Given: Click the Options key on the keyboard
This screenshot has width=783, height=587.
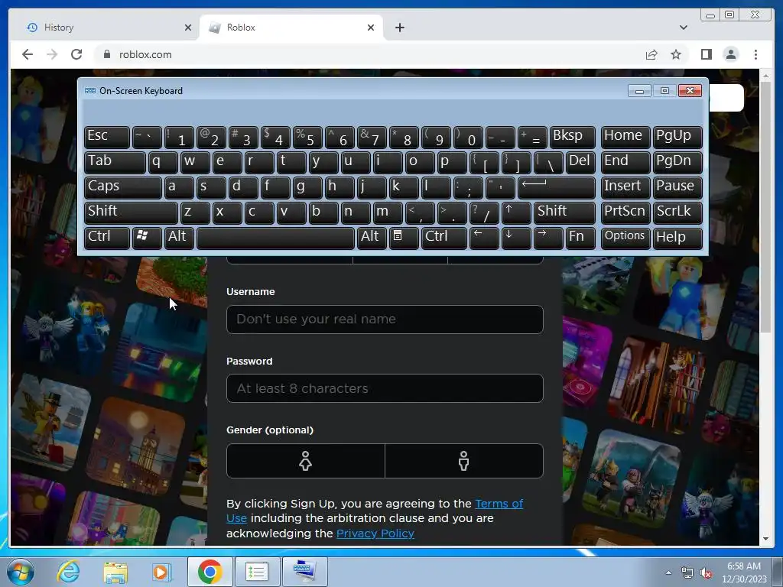Looking at the screenshot, I should click(x=625, y=238).
